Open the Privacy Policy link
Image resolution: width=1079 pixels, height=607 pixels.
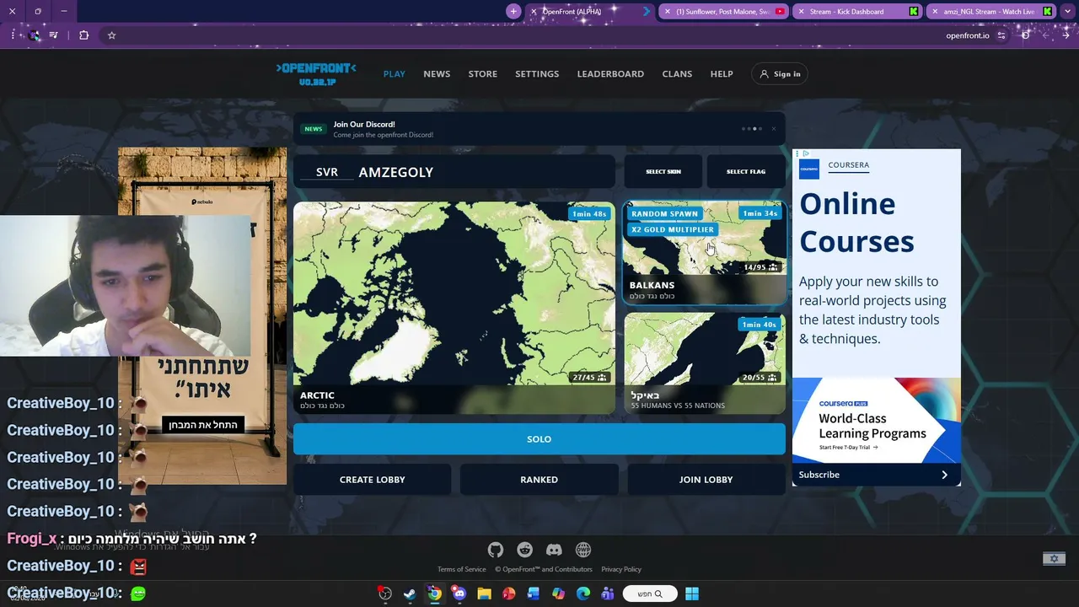(x=621, y=569)
